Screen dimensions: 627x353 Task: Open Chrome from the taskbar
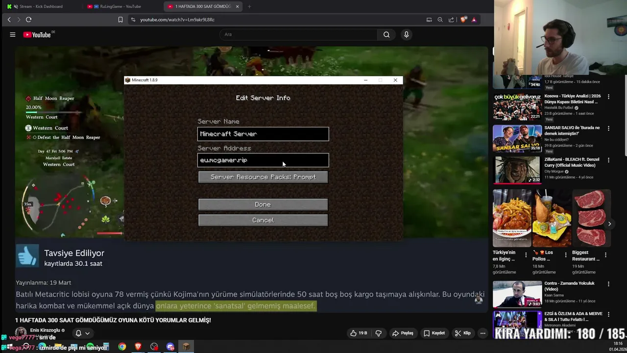122,347
